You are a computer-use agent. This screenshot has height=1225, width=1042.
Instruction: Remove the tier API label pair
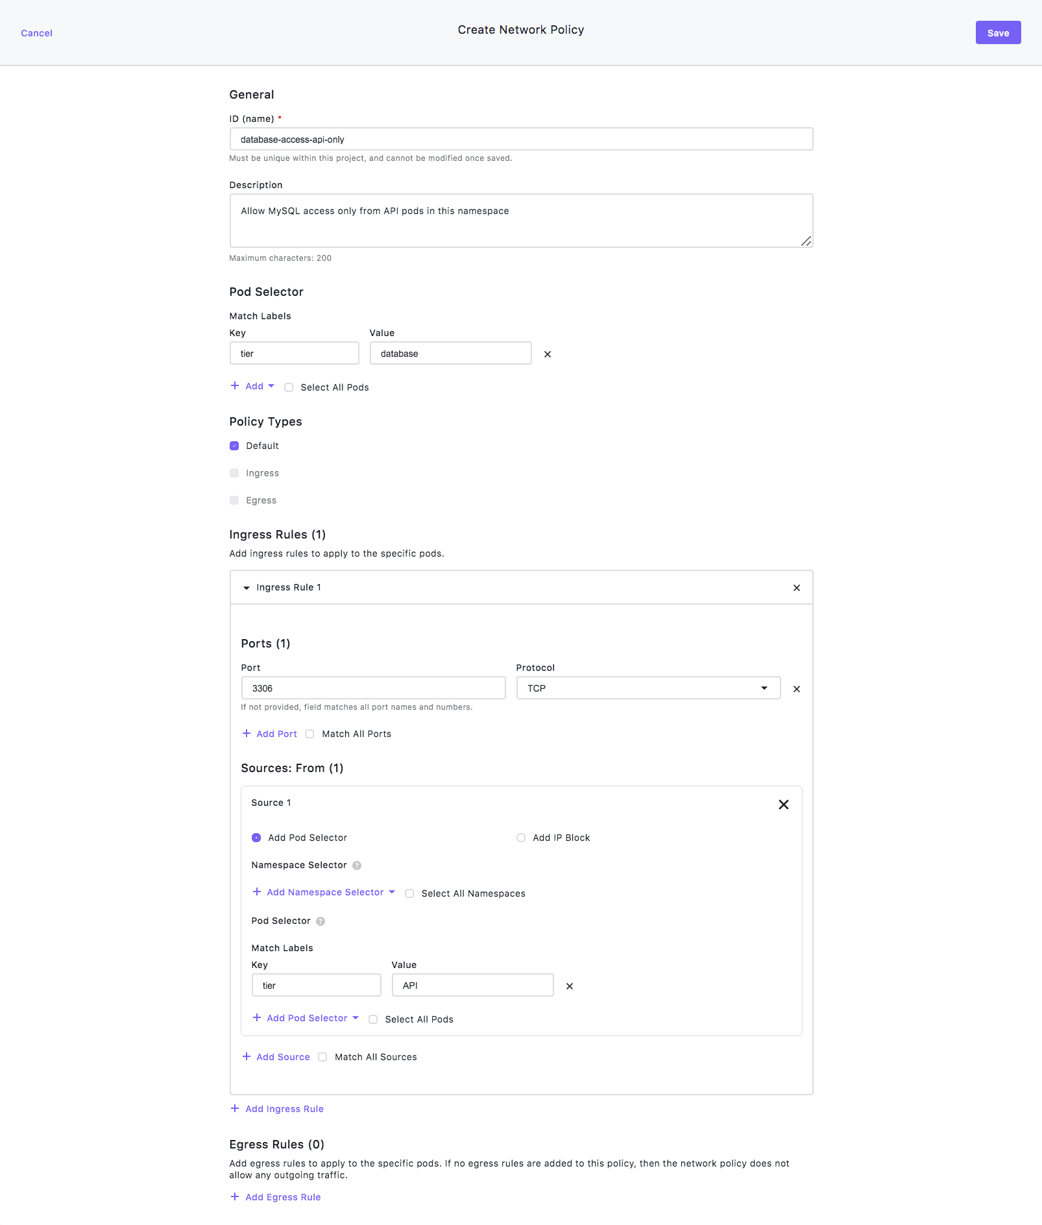570,986
